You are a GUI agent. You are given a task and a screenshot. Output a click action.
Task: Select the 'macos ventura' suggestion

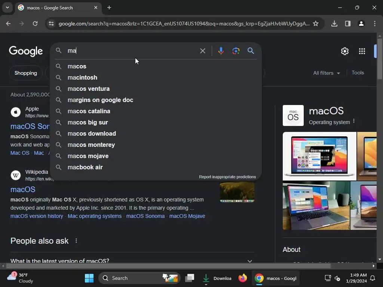tap(156, 89)
